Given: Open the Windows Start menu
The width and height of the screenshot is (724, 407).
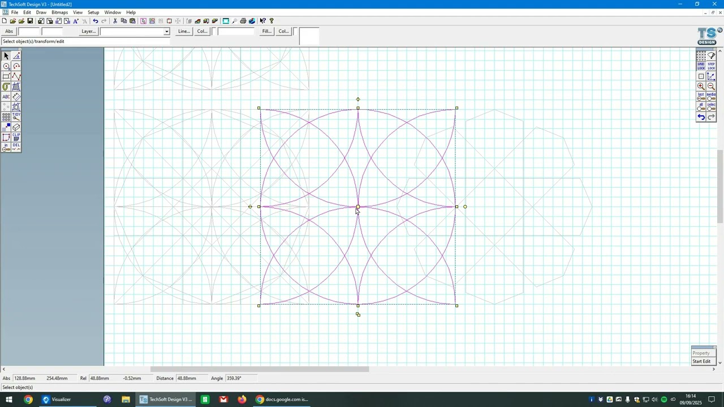Looking at the screenshot, I should (9, 400).
